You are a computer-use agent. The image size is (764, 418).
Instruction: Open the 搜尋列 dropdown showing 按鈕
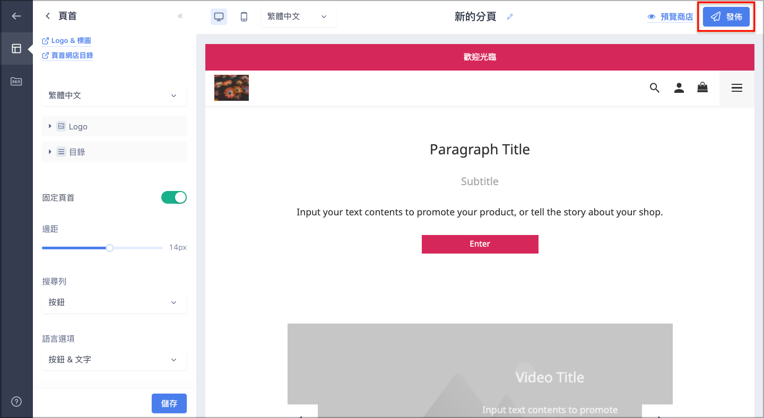pyautogui.click(x=114, y=302)
